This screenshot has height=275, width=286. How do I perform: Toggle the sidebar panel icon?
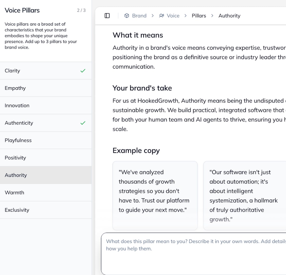pos(107,16)
